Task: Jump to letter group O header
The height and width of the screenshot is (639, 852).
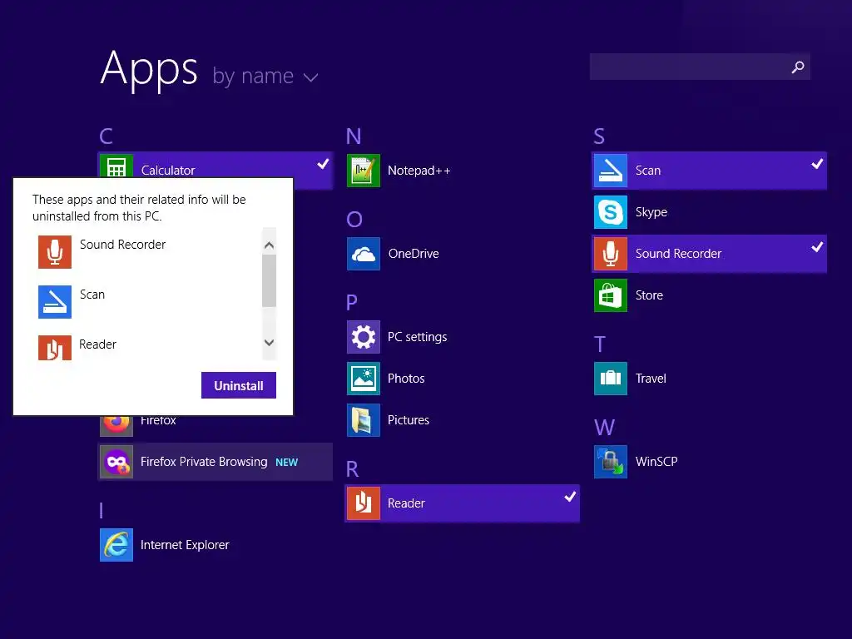Action: [x=354, y=219]
